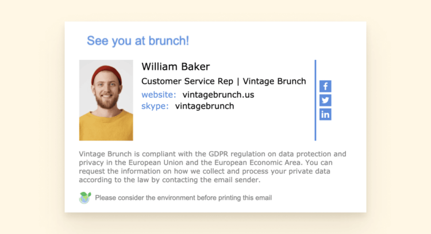Screen dimensions: 431x234
Task: Select the name William Baker
Action: pos(176,67)
